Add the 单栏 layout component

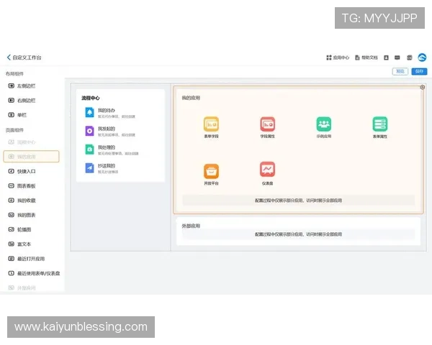click(x=17, y=115)
